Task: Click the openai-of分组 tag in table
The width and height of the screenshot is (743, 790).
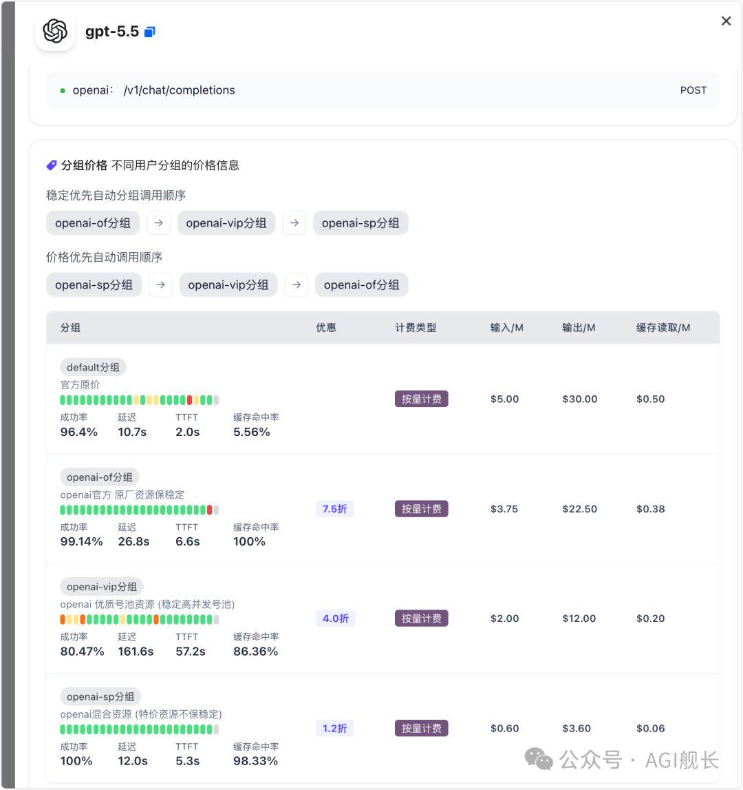Action: click(x=100, y=477)
